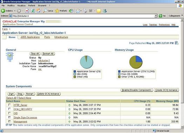Check the Single Sign-On checkbox
The height and width of the screenshot is (133, 184).
pos(9,117)
